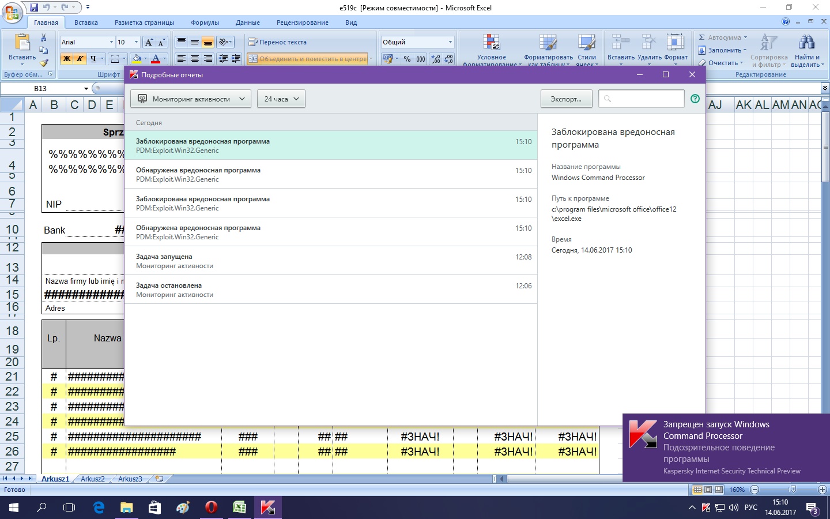Click green help icon in reports window
The width and height of the screenshot is (830, 519).
(x=695, y=99)
